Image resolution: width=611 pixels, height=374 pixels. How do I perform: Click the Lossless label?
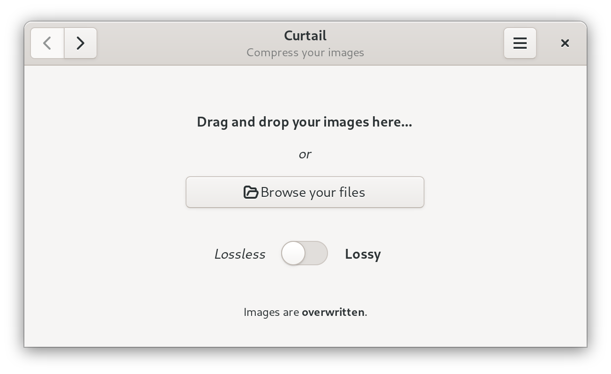click(240, 254)
